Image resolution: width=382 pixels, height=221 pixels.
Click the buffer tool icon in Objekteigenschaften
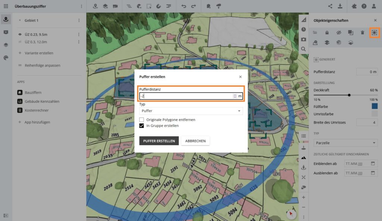[x=374, y=32]
